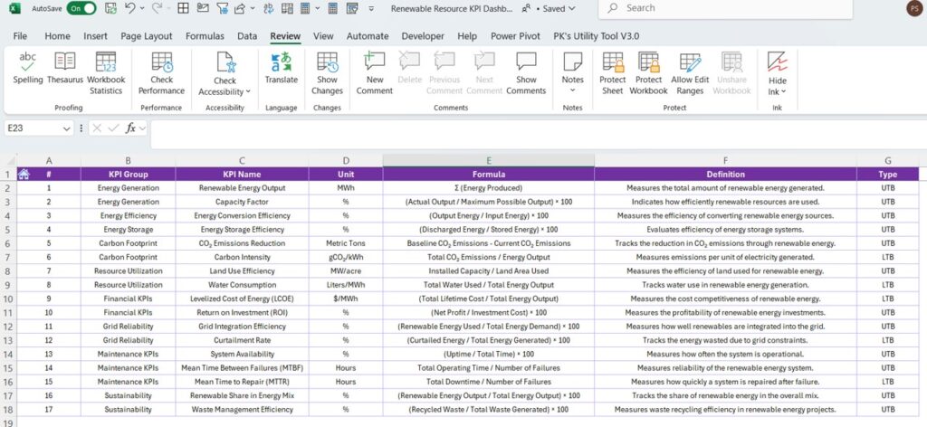
Task: Click Check Performance
Action: (161, 74)
